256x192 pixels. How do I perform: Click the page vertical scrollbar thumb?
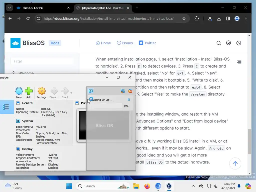pos(249,141)
